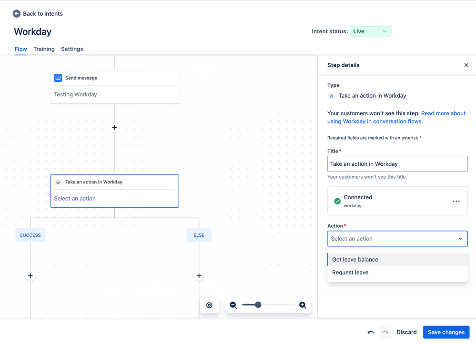This screenshot has height=345, width=476.
Task: Click the Workday icon under Type in Step details
Action: (331, 96)
